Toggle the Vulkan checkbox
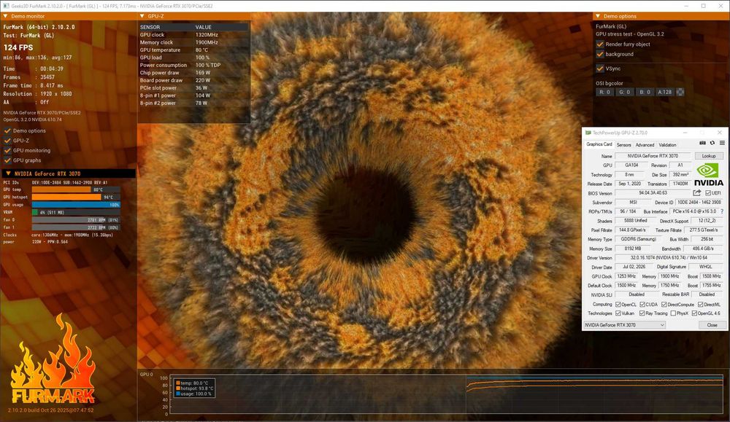Image resolution: width=730 pixels, height=422 pixels. click(x=618, y=313)
